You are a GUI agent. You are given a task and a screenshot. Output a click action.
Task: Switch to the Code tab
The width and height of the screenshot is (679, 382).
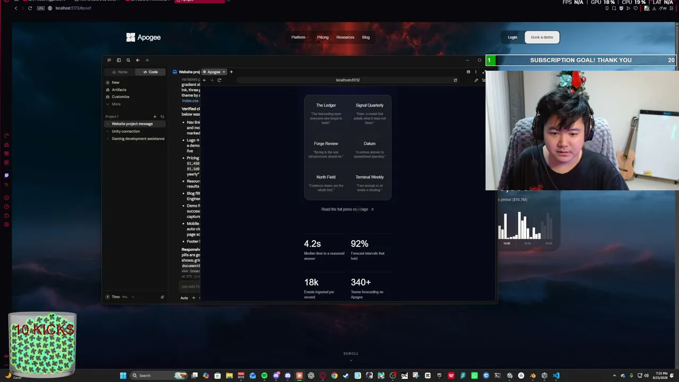(x=151, y=72)
